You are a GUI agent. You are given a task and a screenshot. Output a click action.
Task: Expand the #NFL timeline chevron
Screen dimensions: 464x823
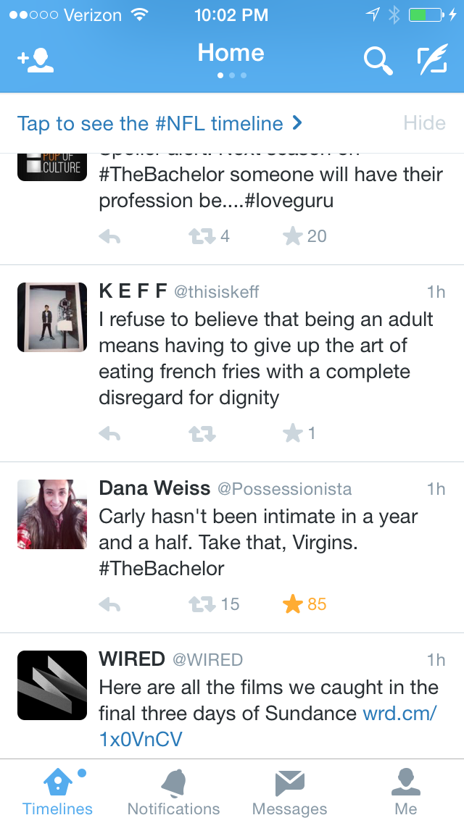point(297,123)
